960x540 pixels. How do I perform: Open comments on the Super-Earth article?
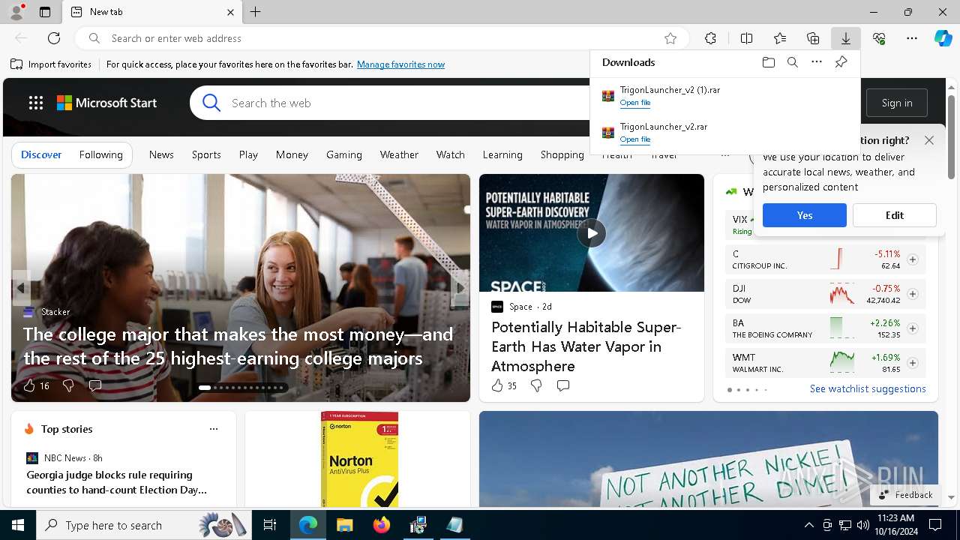point(563,385)
